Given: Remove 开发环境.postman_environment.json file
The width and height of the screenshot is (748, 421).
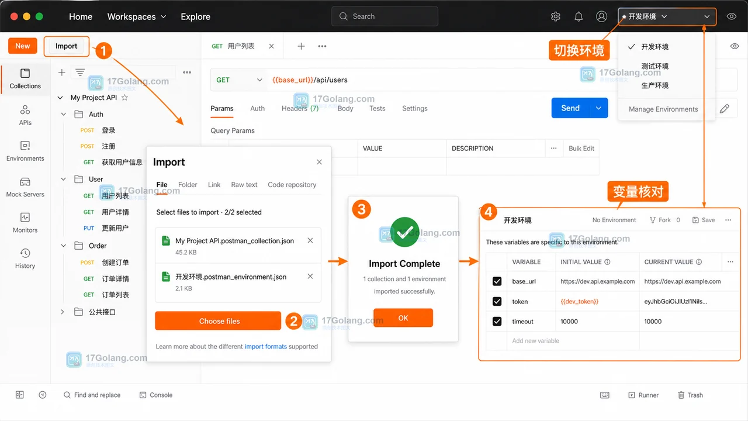Looking at the screenshot, I should pyautogui.click(x=310, y=276).
